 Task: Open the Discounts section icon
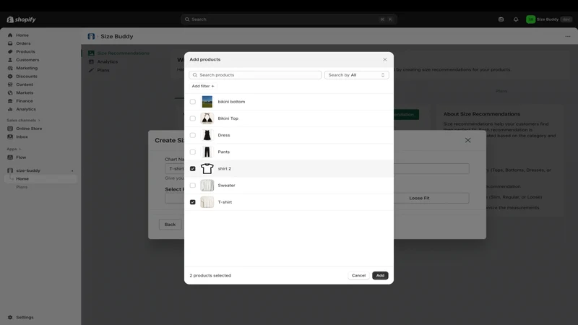coord(10,77)
